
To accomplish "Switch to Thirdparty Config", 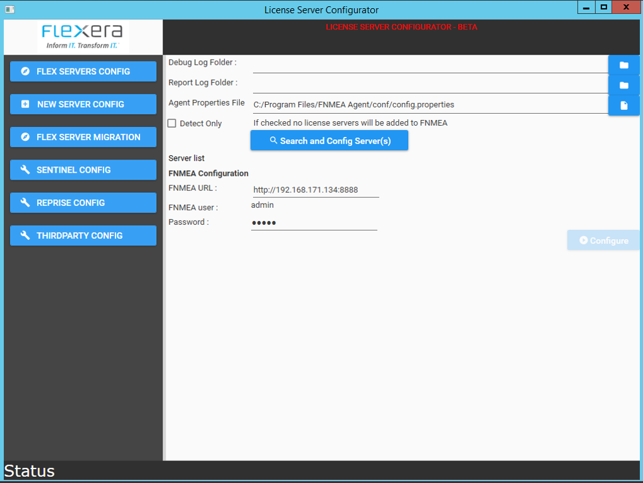I will [84, 236].
